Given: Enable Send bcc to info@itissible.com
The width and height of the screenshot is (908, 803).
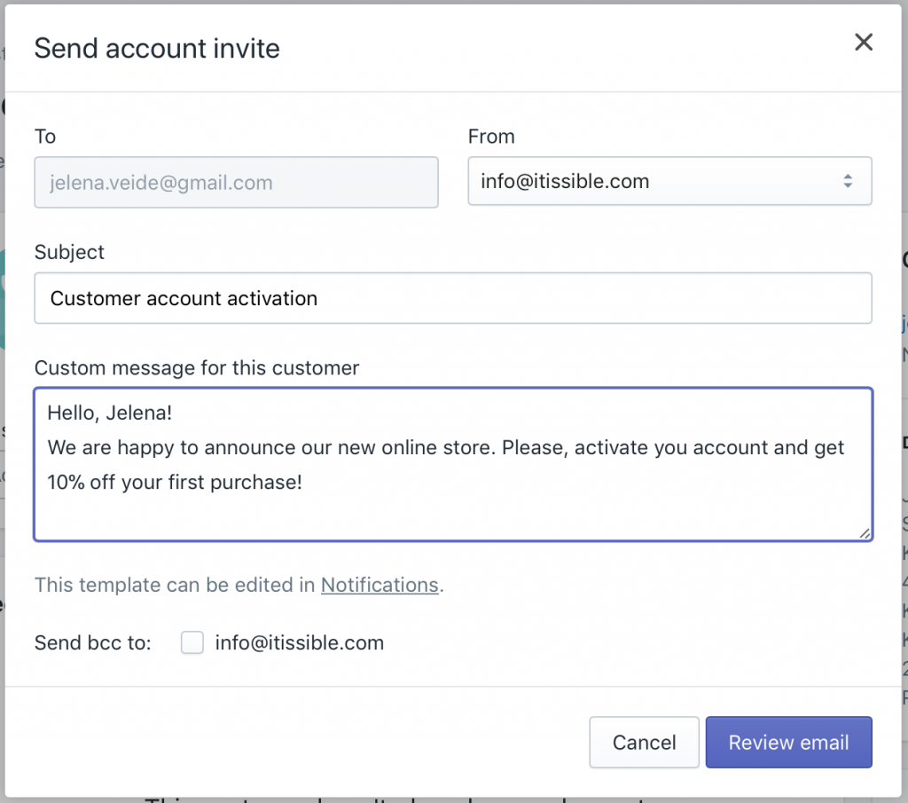Looking at the screenshot, I should [192, 642].
